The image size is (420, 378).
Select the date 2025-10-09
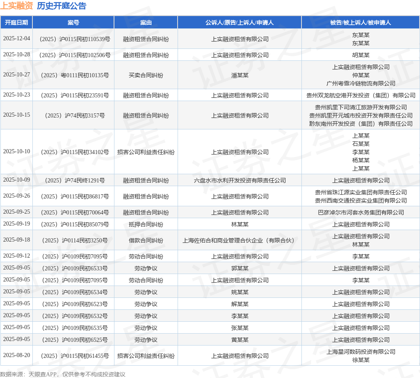pos(16,180)
